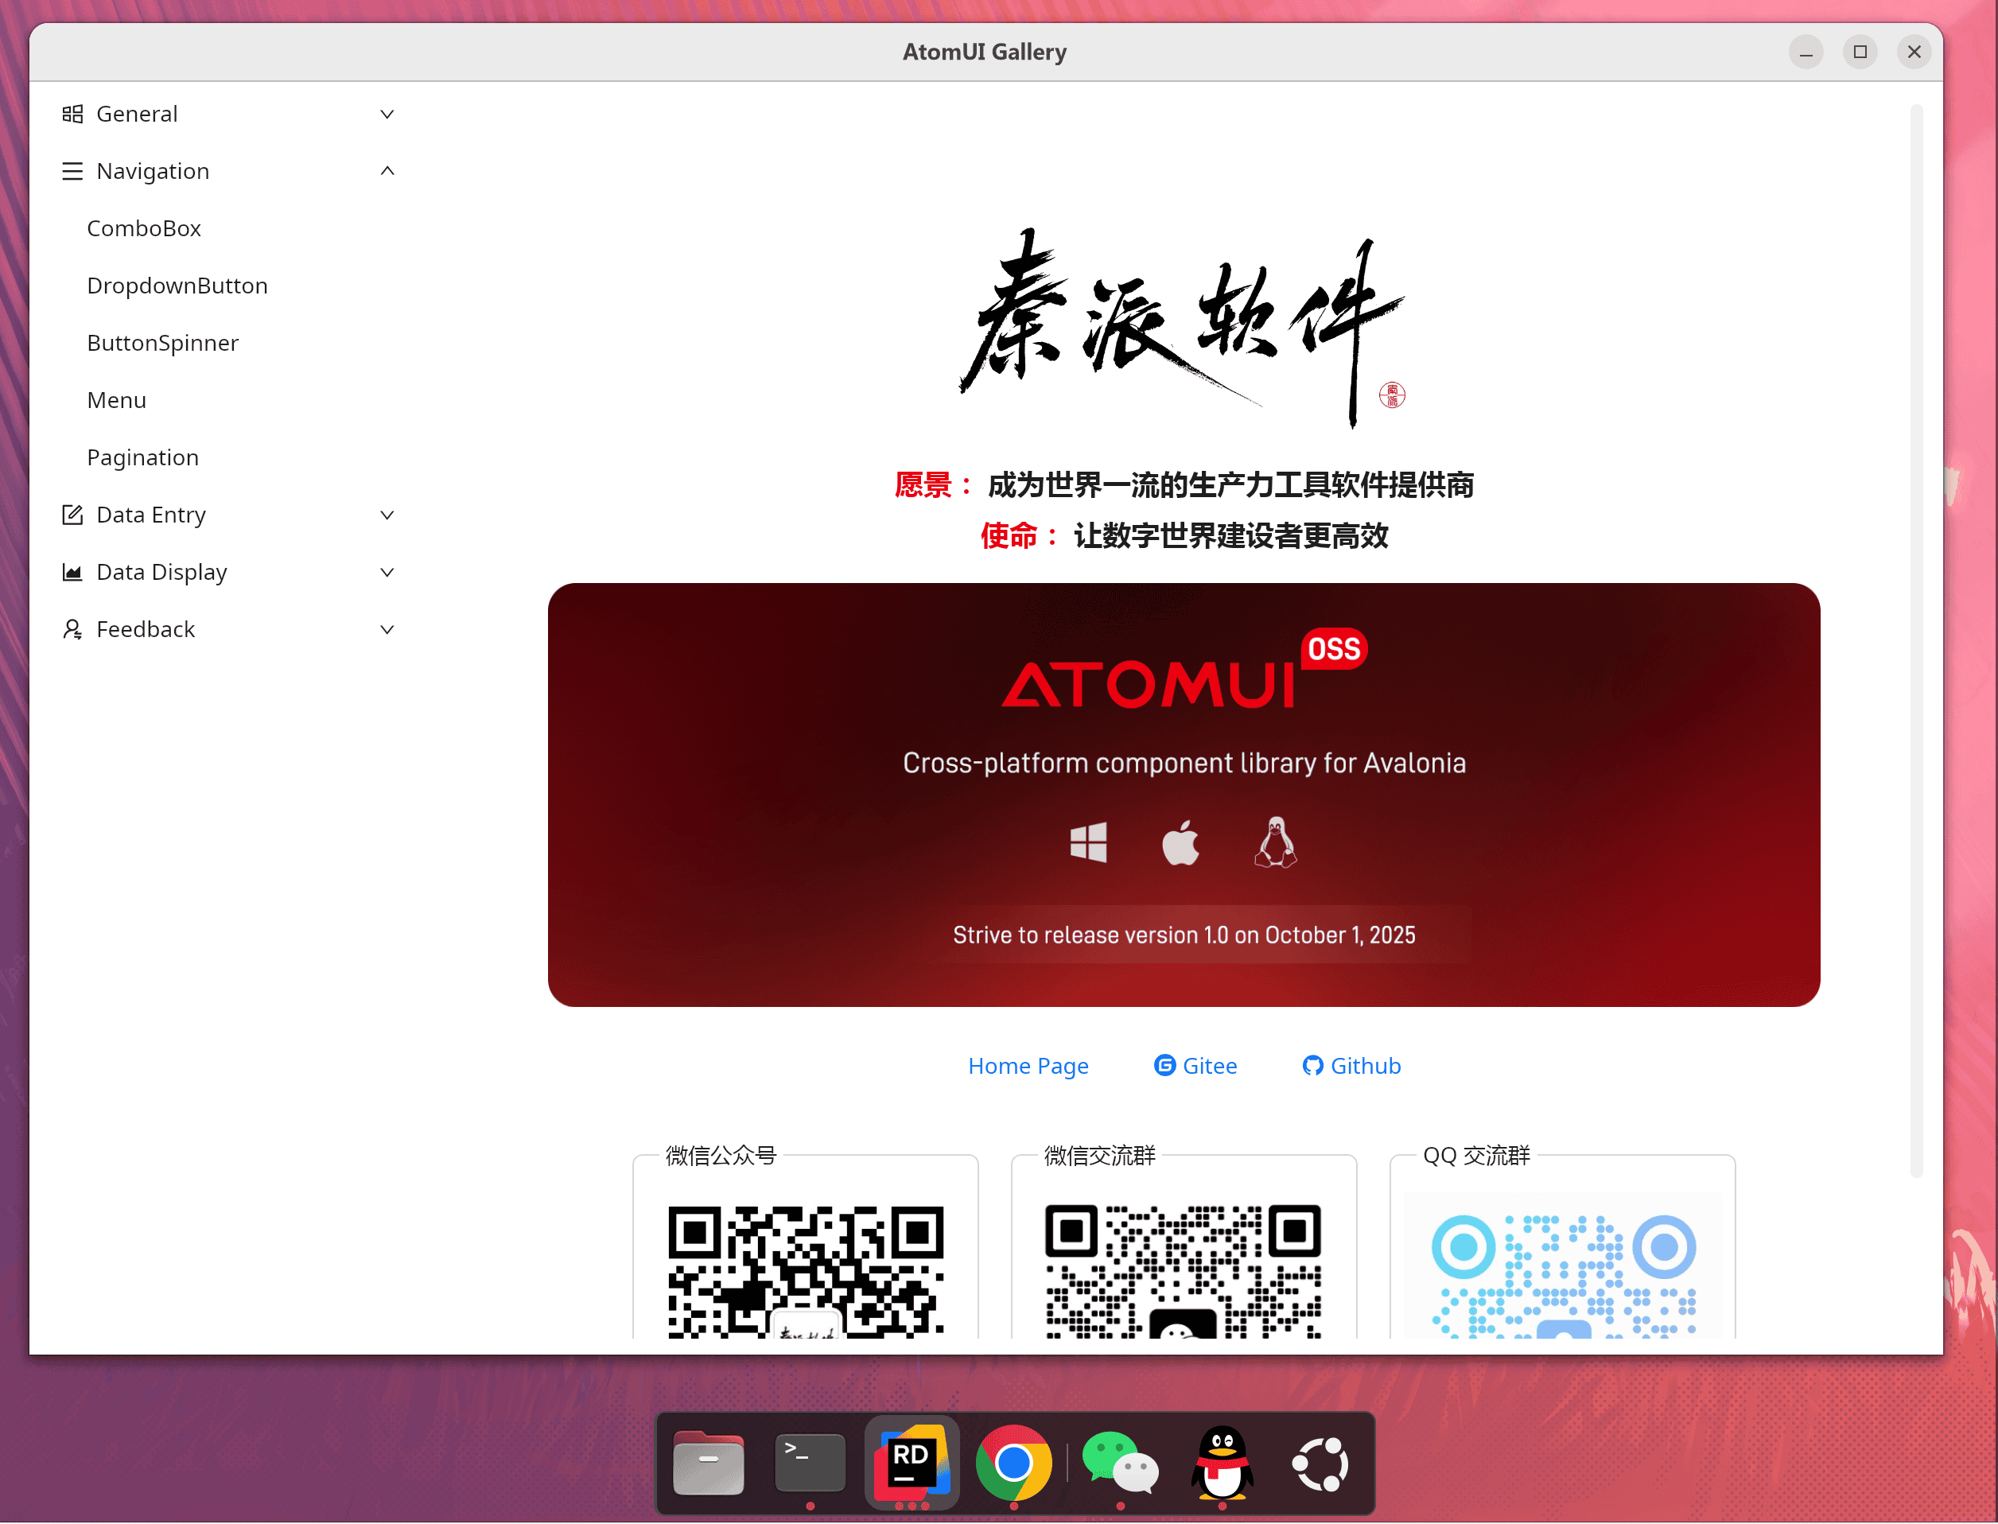
Task: Click the Feedback person icon
Action: tap(72, 628)
